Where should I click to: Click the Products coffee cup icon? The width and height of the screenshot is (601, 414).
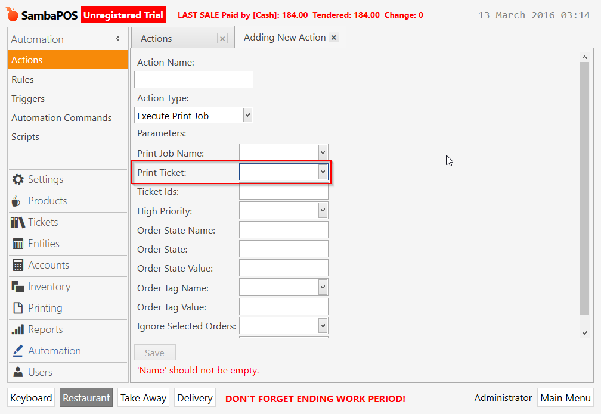tap(16, 201)
